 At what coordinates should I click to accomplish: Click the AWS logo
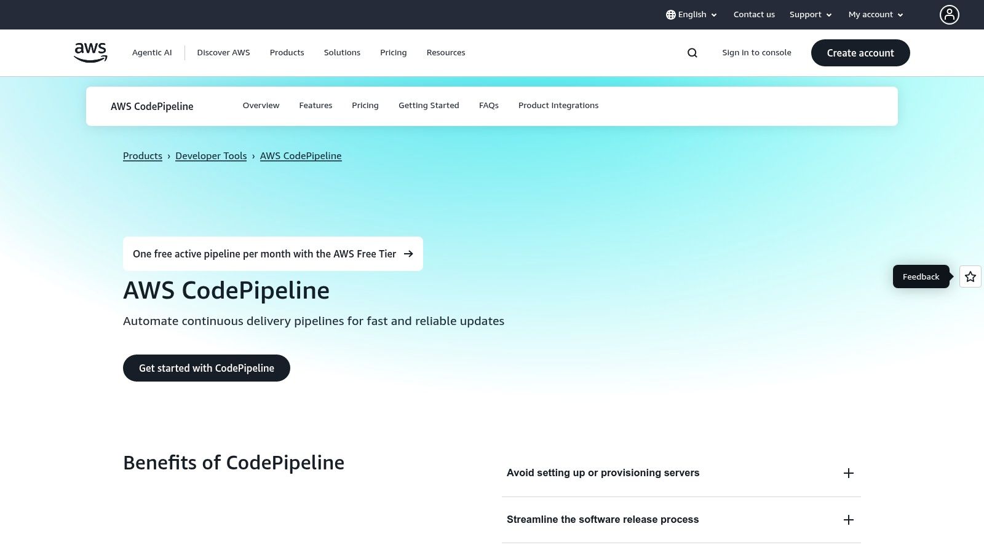point(90,53)
